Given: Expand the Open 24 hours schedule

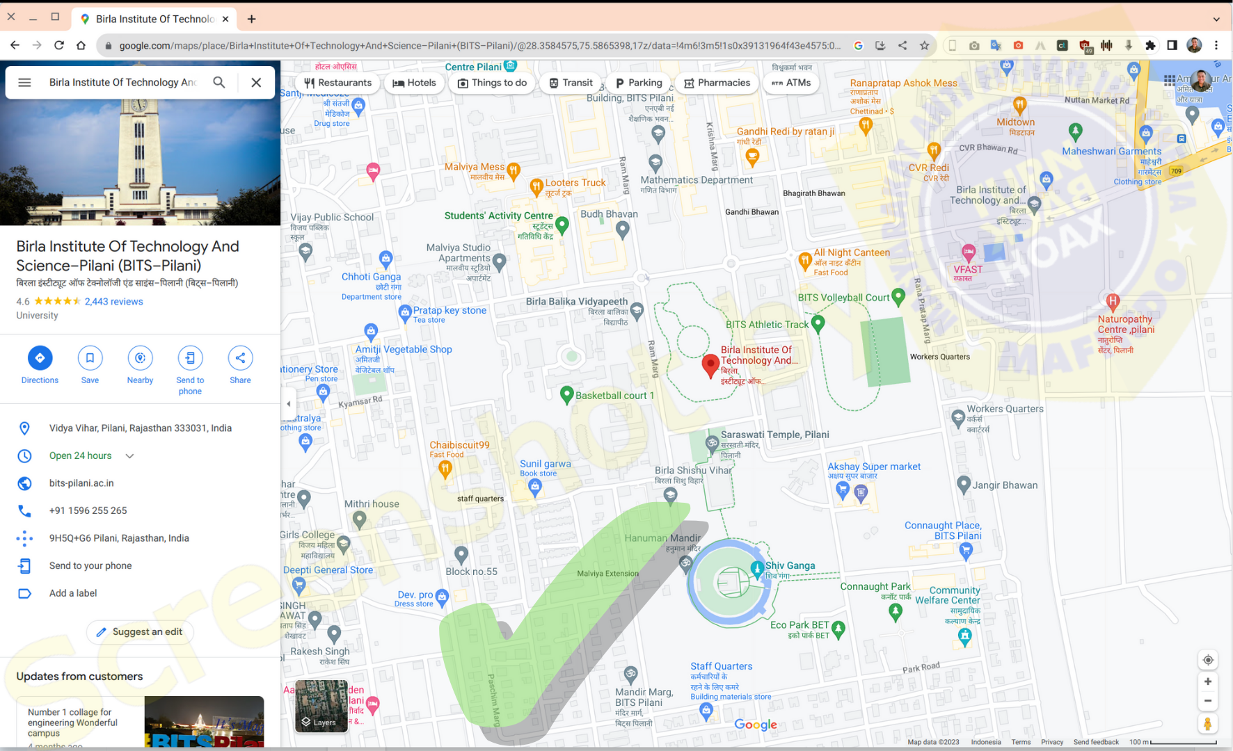Looking at the screenshot, I should click(129, 456).
